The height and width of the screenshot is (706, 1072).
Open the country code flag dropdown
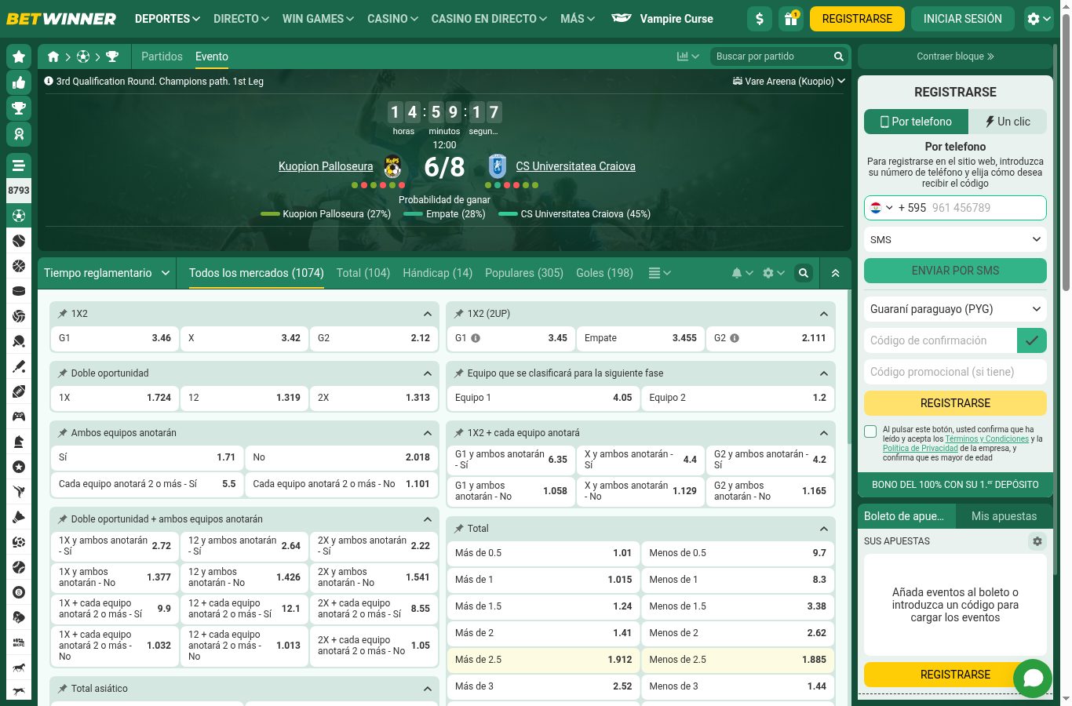881,208
